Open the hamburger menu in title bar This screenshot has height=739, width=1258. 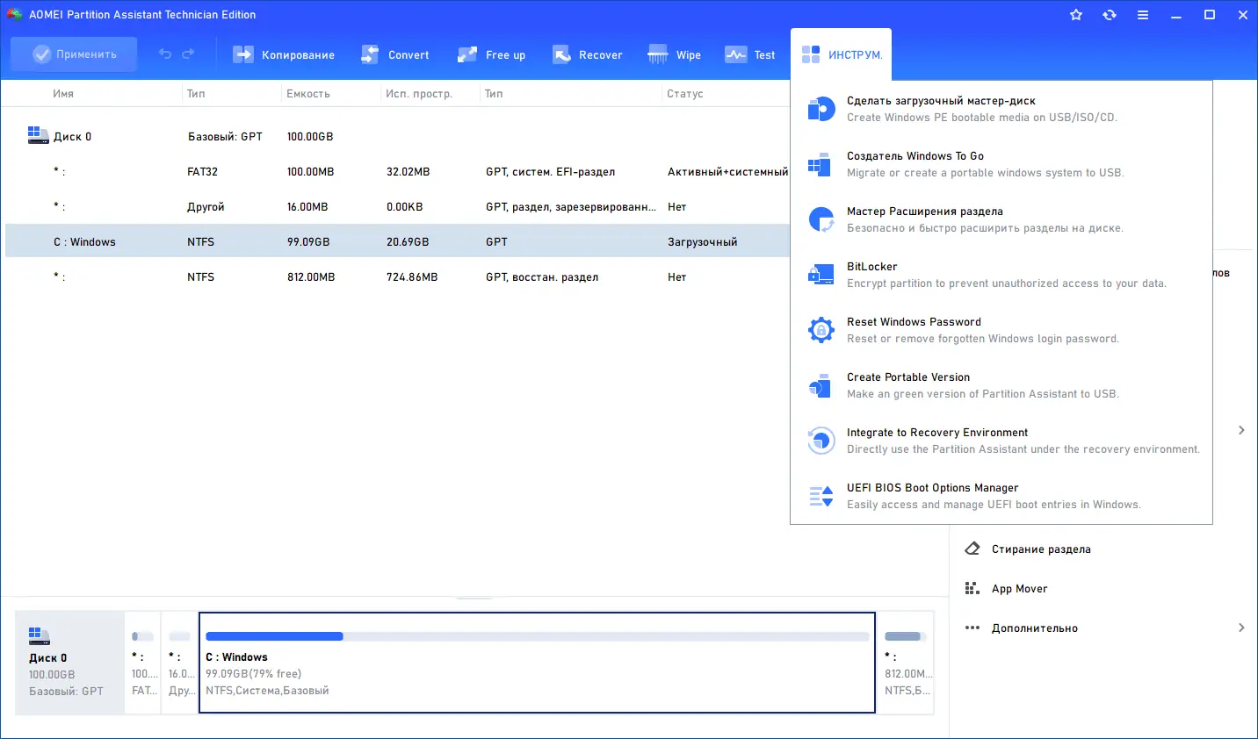pos(1142,15)
